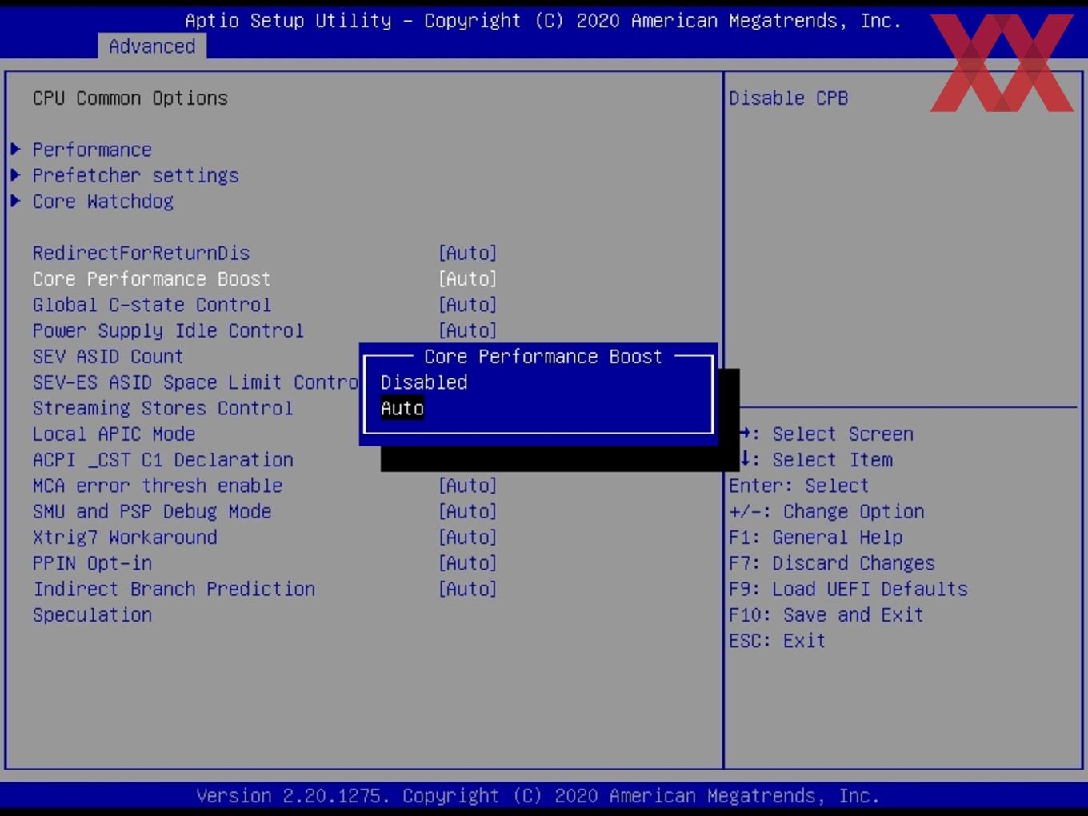
Task: Select SEV-ES ASID Space Limit Control label
Action: coord(195,382)
